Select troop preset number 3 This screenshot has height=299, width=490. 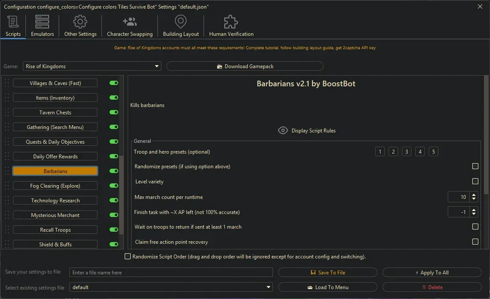click(406, 151)
